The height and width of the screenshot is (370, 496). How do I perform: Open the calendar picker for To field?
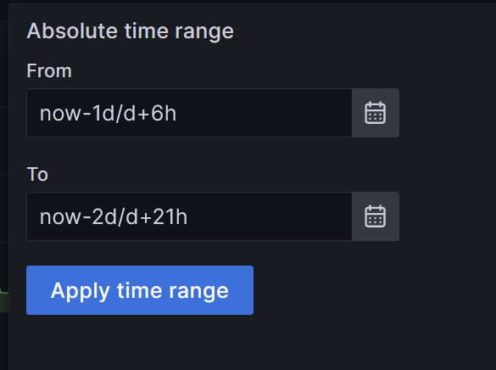376,216
